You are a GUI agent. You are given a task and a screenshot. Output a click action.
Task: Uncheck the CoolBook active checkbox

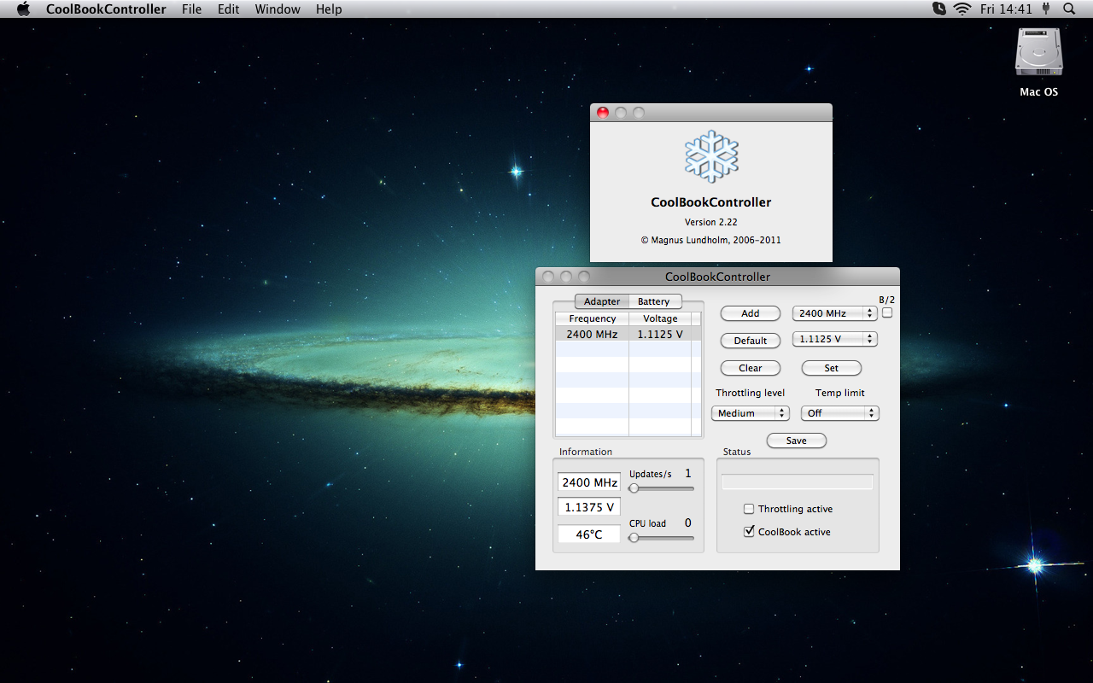point(749,532)
